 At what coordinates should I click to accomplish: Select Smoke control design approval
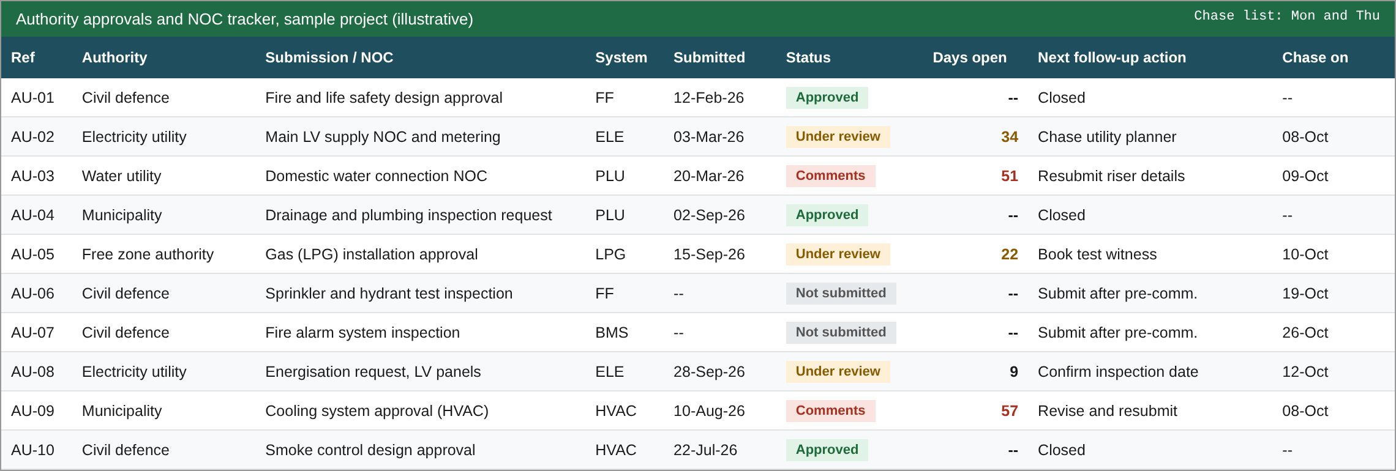(370, 450)
